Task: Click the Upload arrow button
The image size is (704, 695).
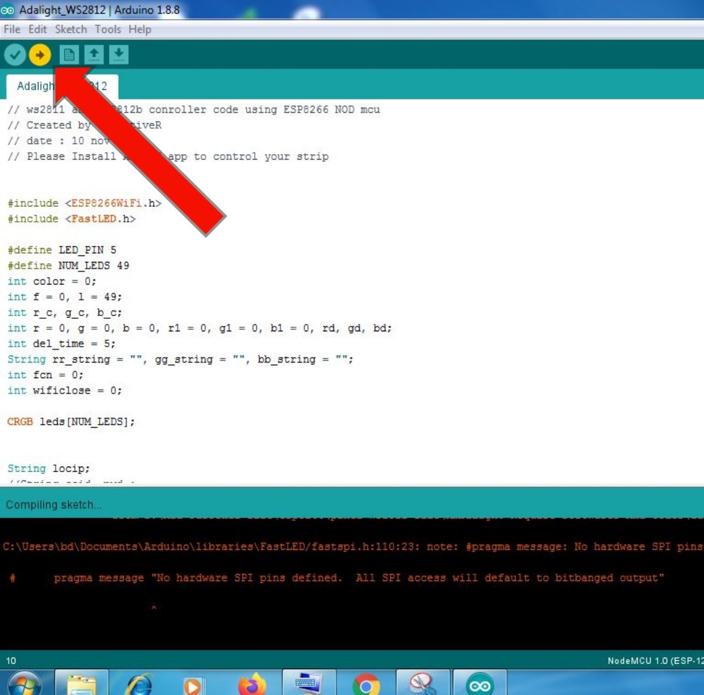Action: point(40,54)
